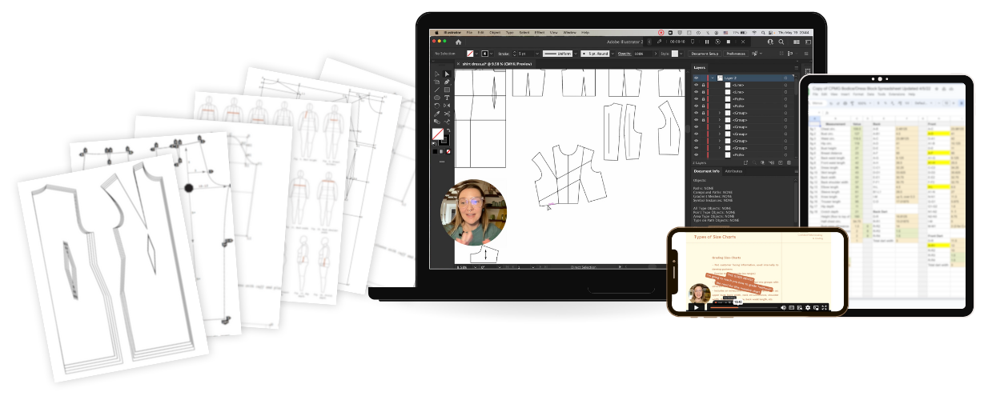The width and height of the screenshot is (996, 396).
Task: Open the 5 pt. Round brush dropdown
Action: point(612,54)
